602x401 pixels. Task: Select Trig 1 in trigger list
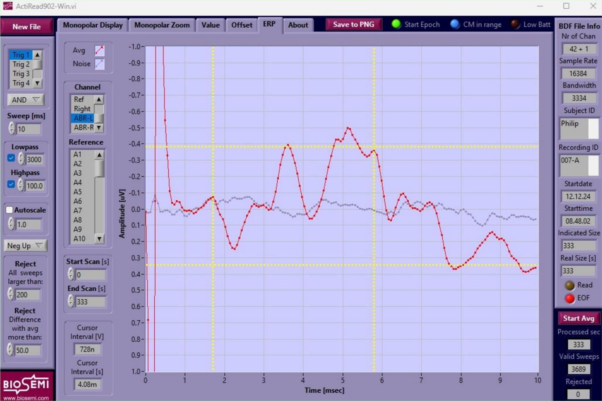[x=21, y=55]
